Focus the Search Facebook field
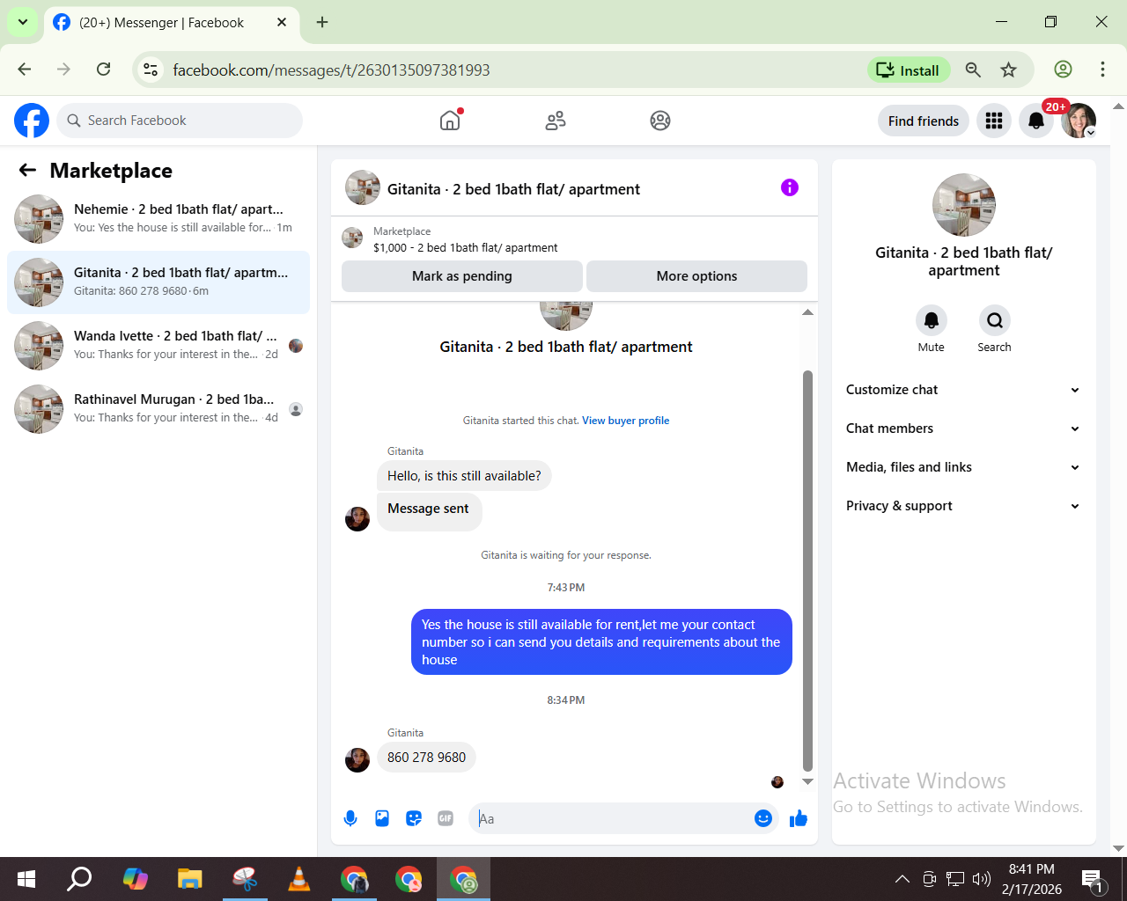1127x901 pixels. coord(180,121)
